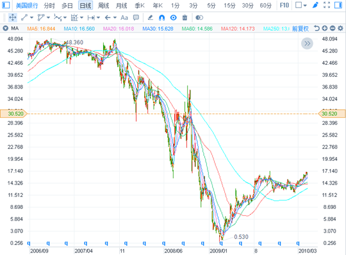Click the MA60: 14.586 value

coord(197,29)
